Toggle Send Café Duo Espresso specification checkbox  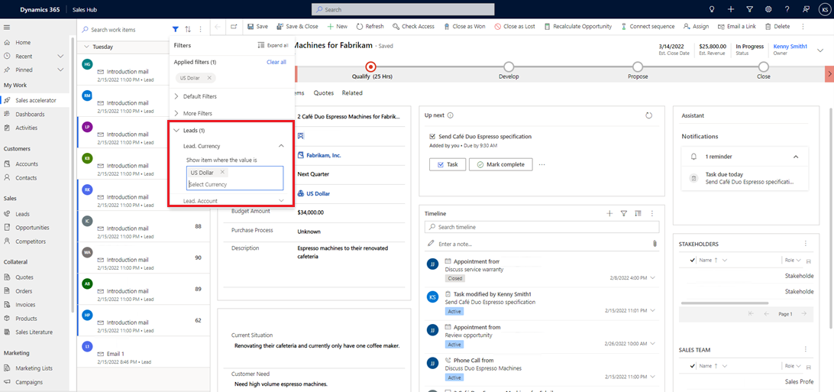432,137
